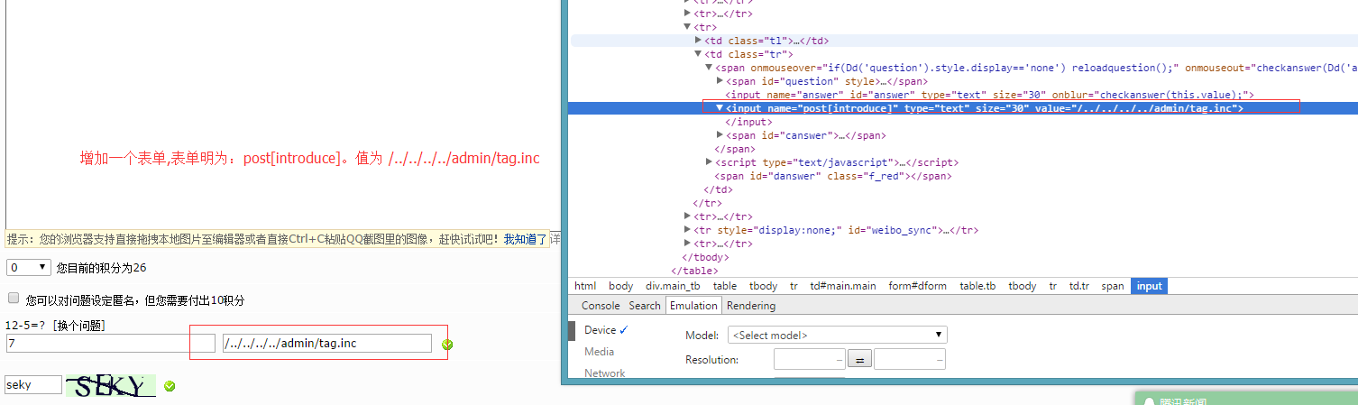This screenshot has width=1358, height=405.
Task: Click the 12-5=? question text
Action: coord(26,326)
